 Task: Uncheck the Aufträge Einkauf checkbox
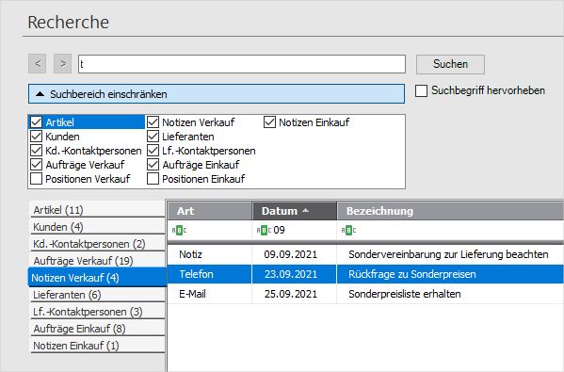[153, 165]
